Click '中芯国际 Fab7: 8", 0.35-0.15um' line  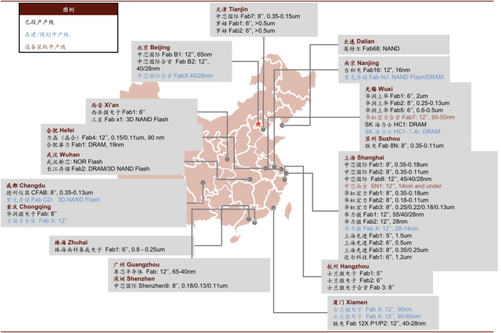coord(258,16)
